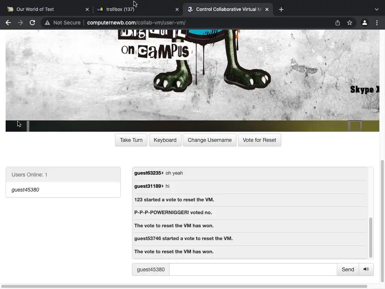Click Vote for Reset
This screenshot has height=289, width=385.
(x=259, y=140)
